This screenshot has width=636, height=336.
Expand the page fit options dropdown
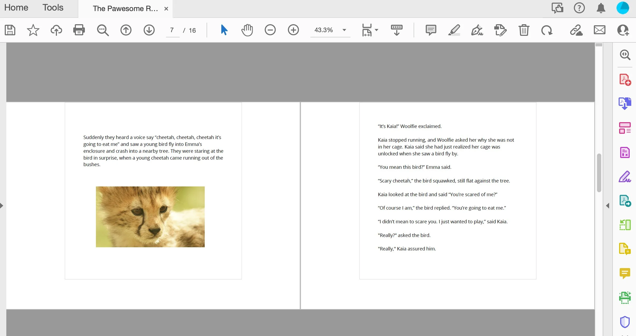(x=376, y=30)
